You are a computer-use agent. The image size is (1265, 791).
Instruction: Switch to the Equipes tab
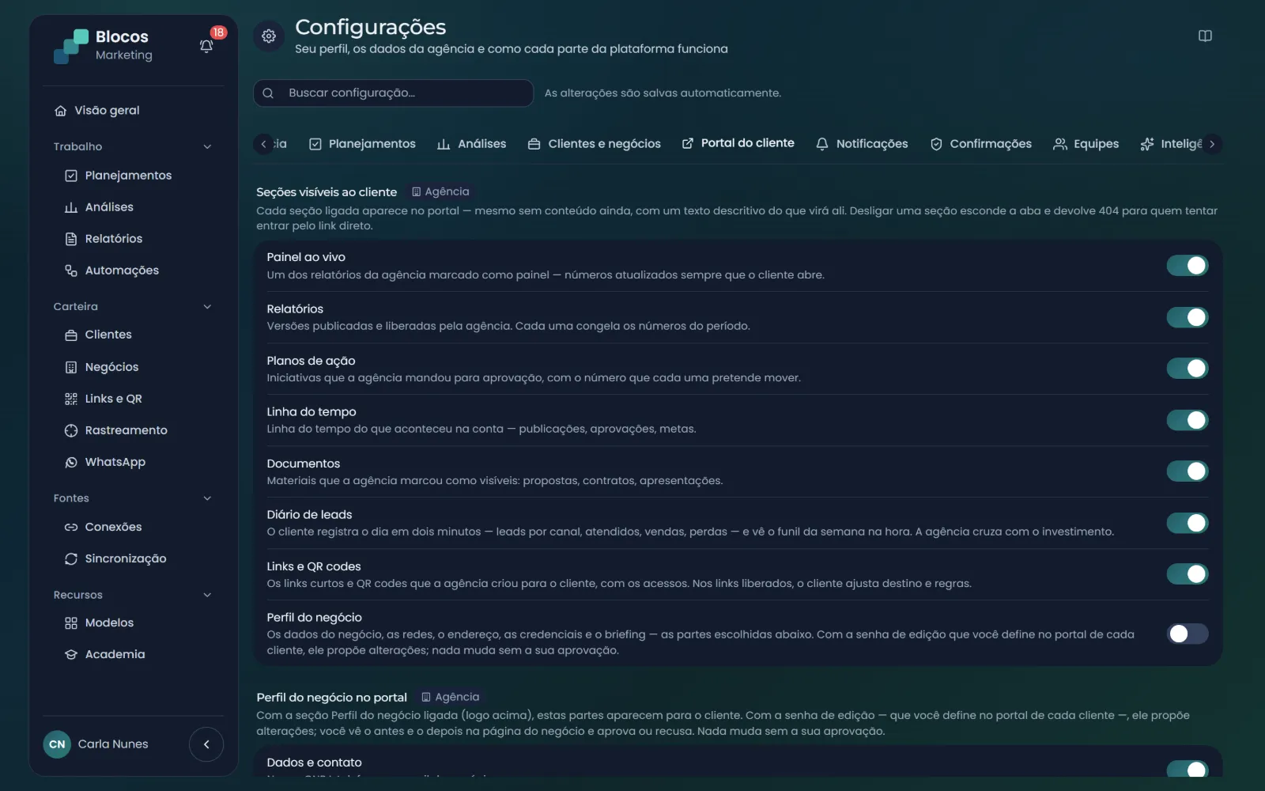[1086, 144]
